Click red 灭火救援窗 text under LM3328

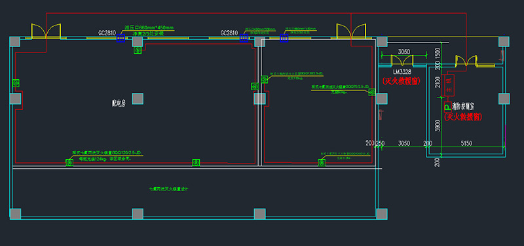coord(401,80)
